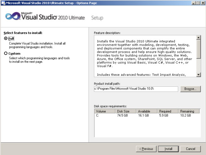Click the Required column header
Screen dimensions: 206x155
coord(168,111)
